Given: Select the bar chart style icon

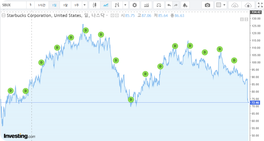Looking at the screenshot, I should tap(117, 5).
